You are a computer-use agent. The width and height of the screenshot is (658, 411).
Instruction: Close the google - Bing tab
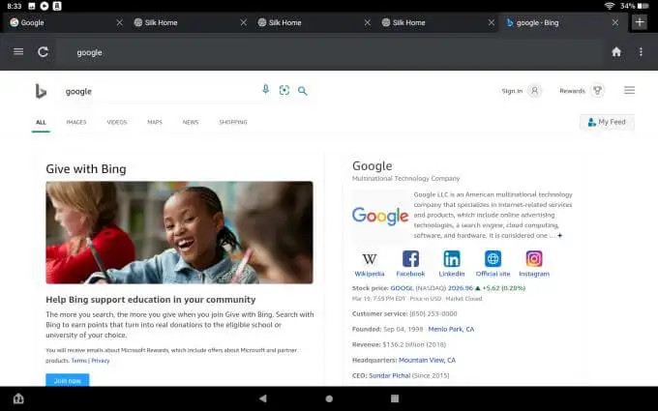point(615,22)
